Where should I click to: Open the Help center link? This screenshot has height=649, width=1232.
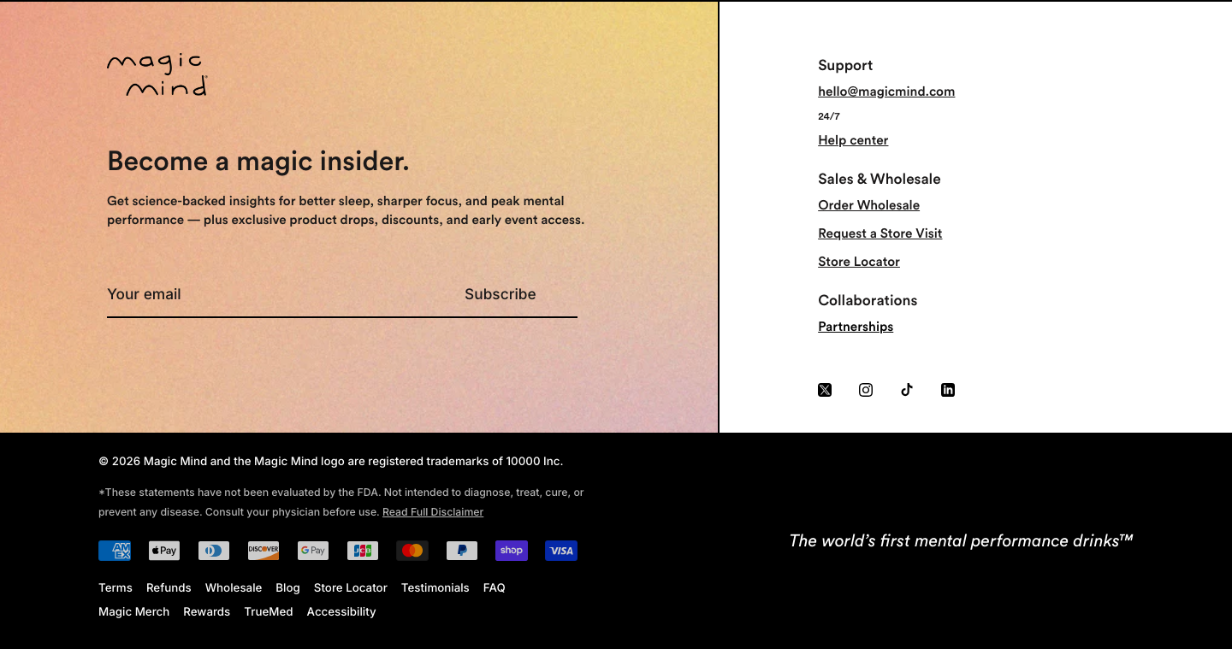853,140
